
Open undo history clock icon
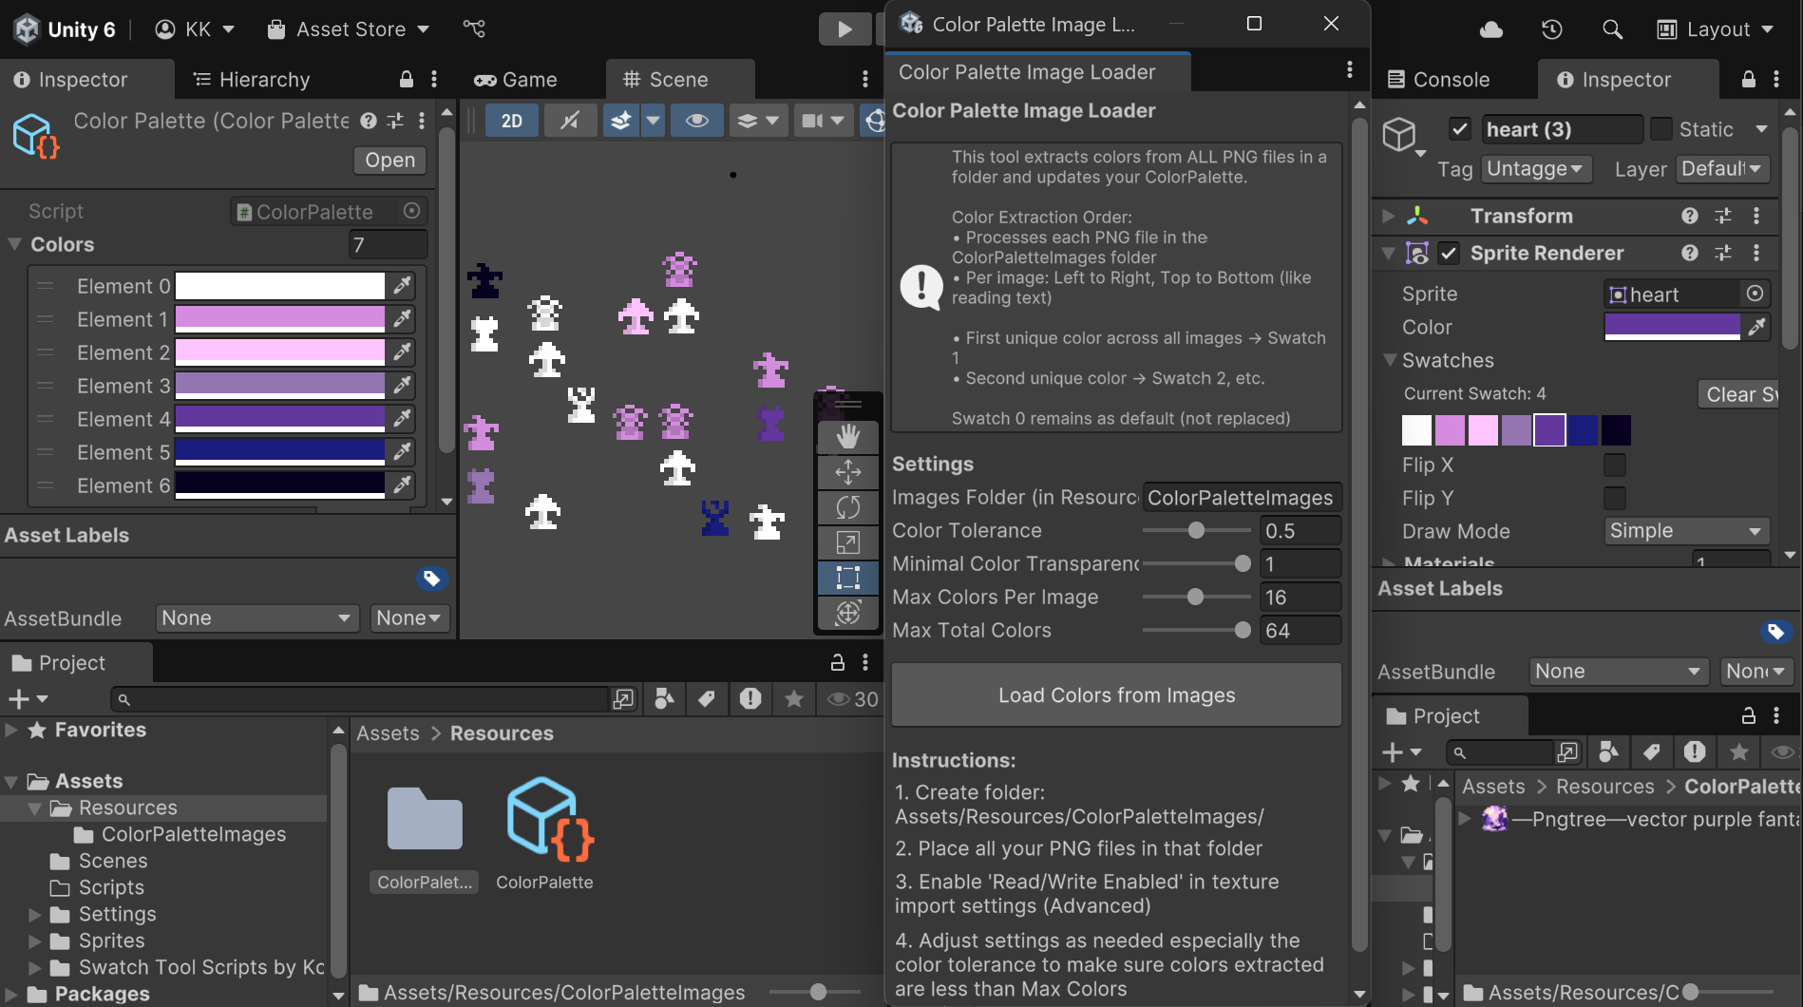(x=1552, y=29)
